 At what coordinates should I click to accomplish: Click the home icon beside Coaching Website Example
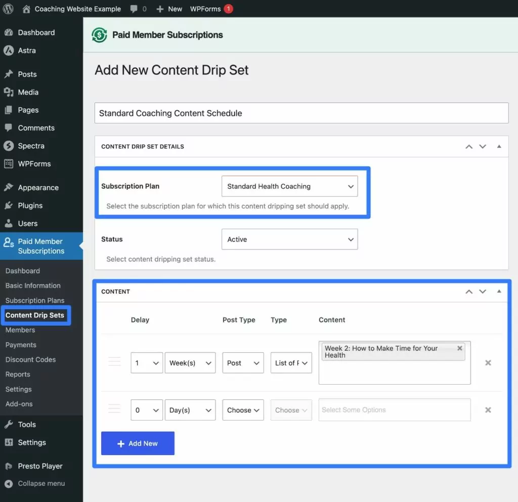[x=26, y=9]
